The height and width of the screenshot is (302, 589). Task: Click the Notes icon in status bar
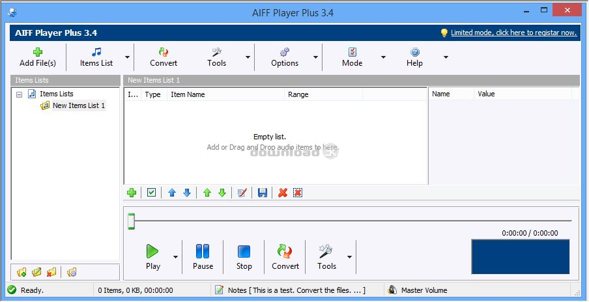pyautogui.click(x=219, y=290)
